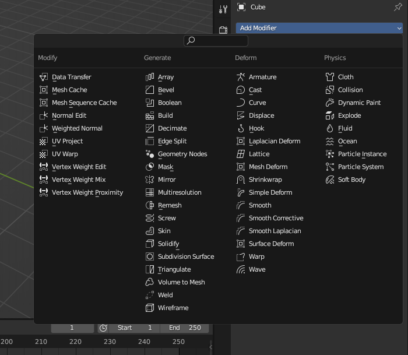Click the Array modifier icon
The image size is (408, 355).
point(150,77)
